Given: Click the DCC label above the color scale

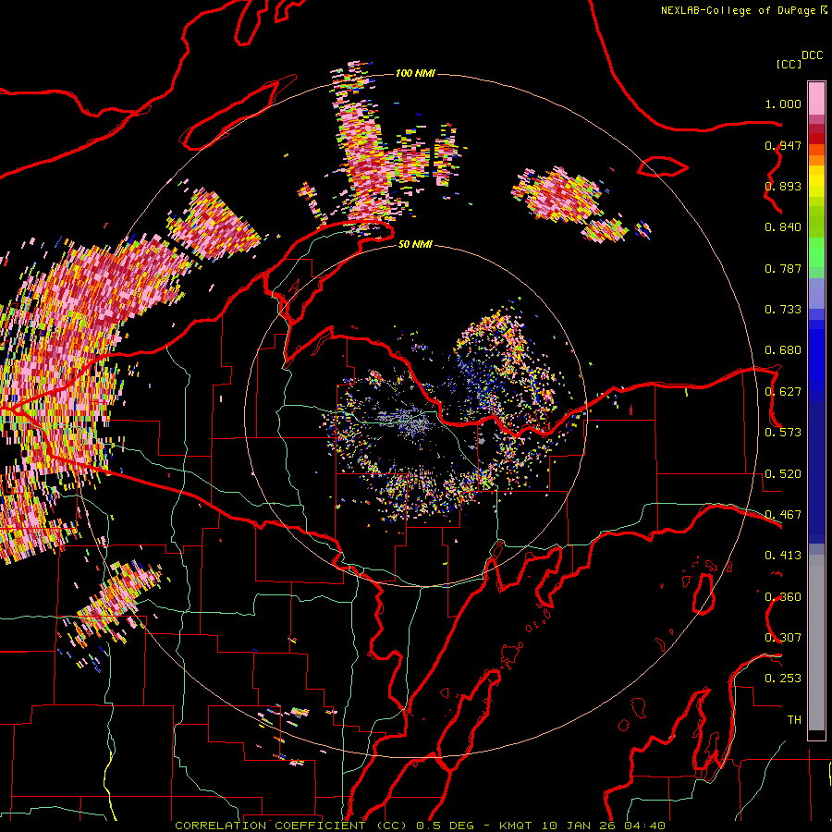Looking at the screenshot, I should pyautogui.click(x=812, y=55).
